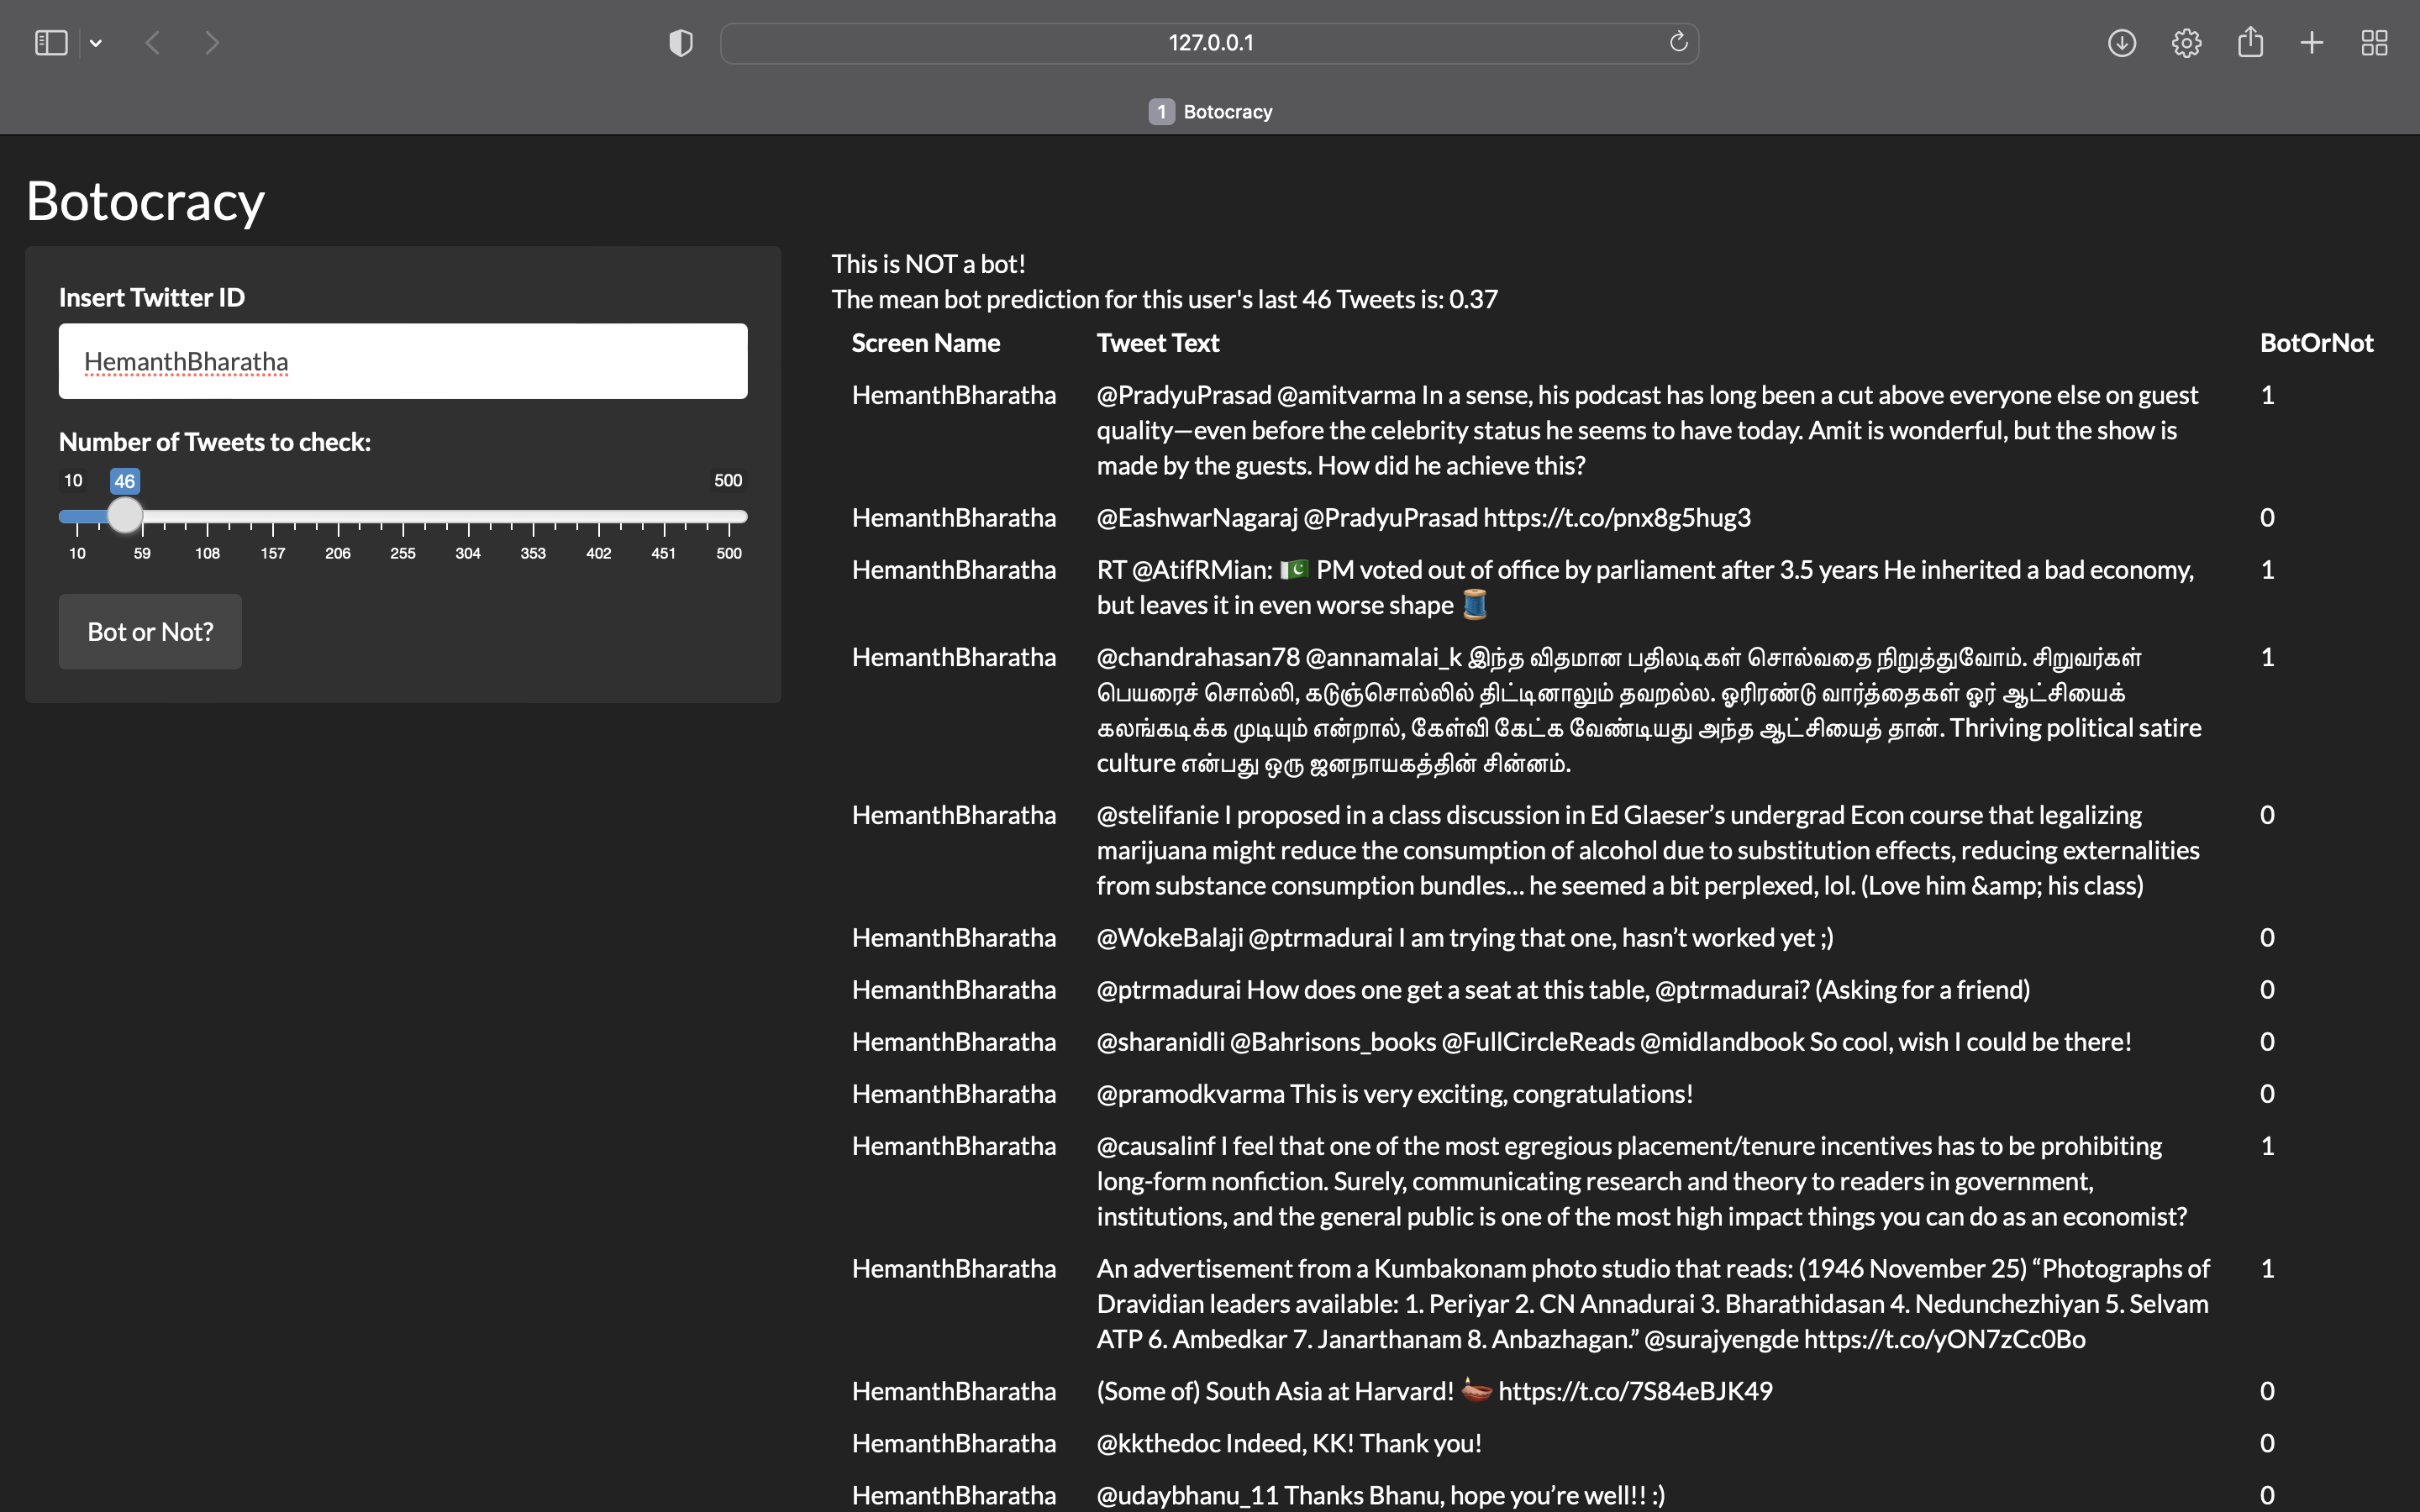Click the BotOrNot column header

tap(2316, 343)
